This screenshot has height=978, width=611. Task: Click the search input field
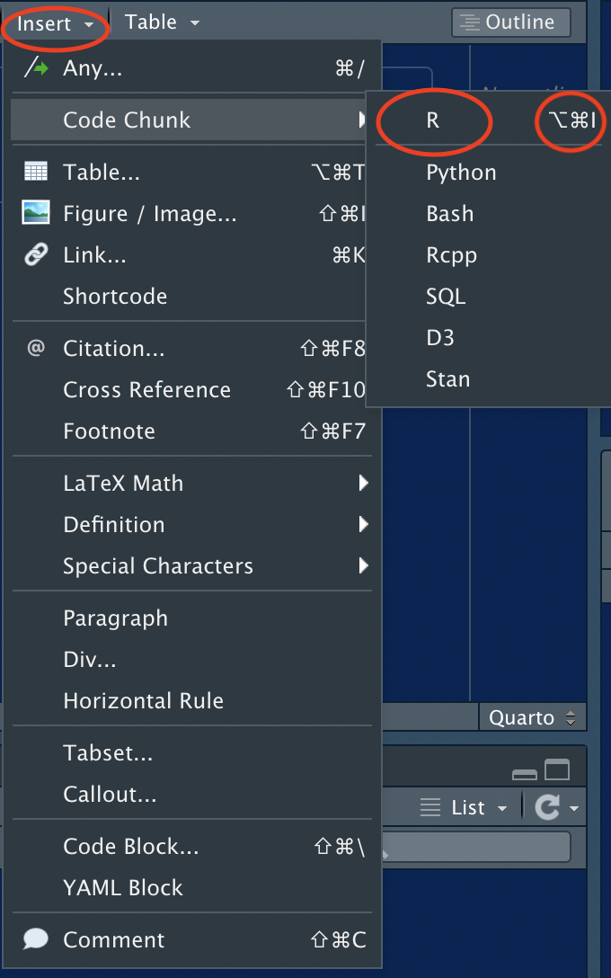467,847
